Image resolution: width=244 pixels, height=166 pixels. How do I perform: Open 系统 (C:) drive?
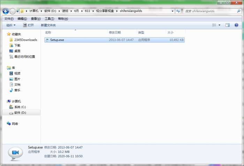[20, 107]
